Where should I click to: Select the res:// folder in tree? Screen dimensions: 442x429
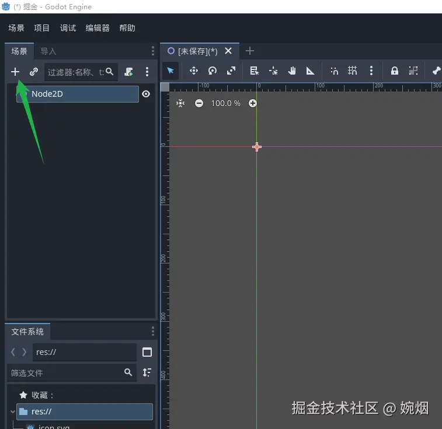pyautogui.click(x=85, y=412)
